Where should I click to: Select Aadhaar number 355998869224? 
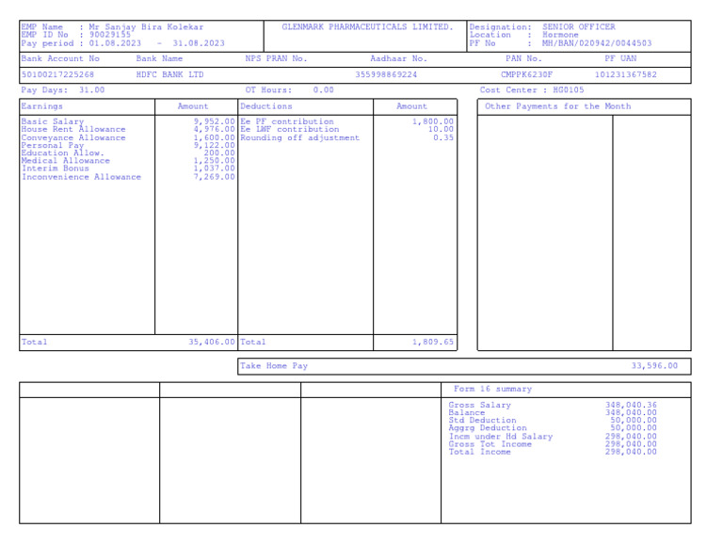386,74
